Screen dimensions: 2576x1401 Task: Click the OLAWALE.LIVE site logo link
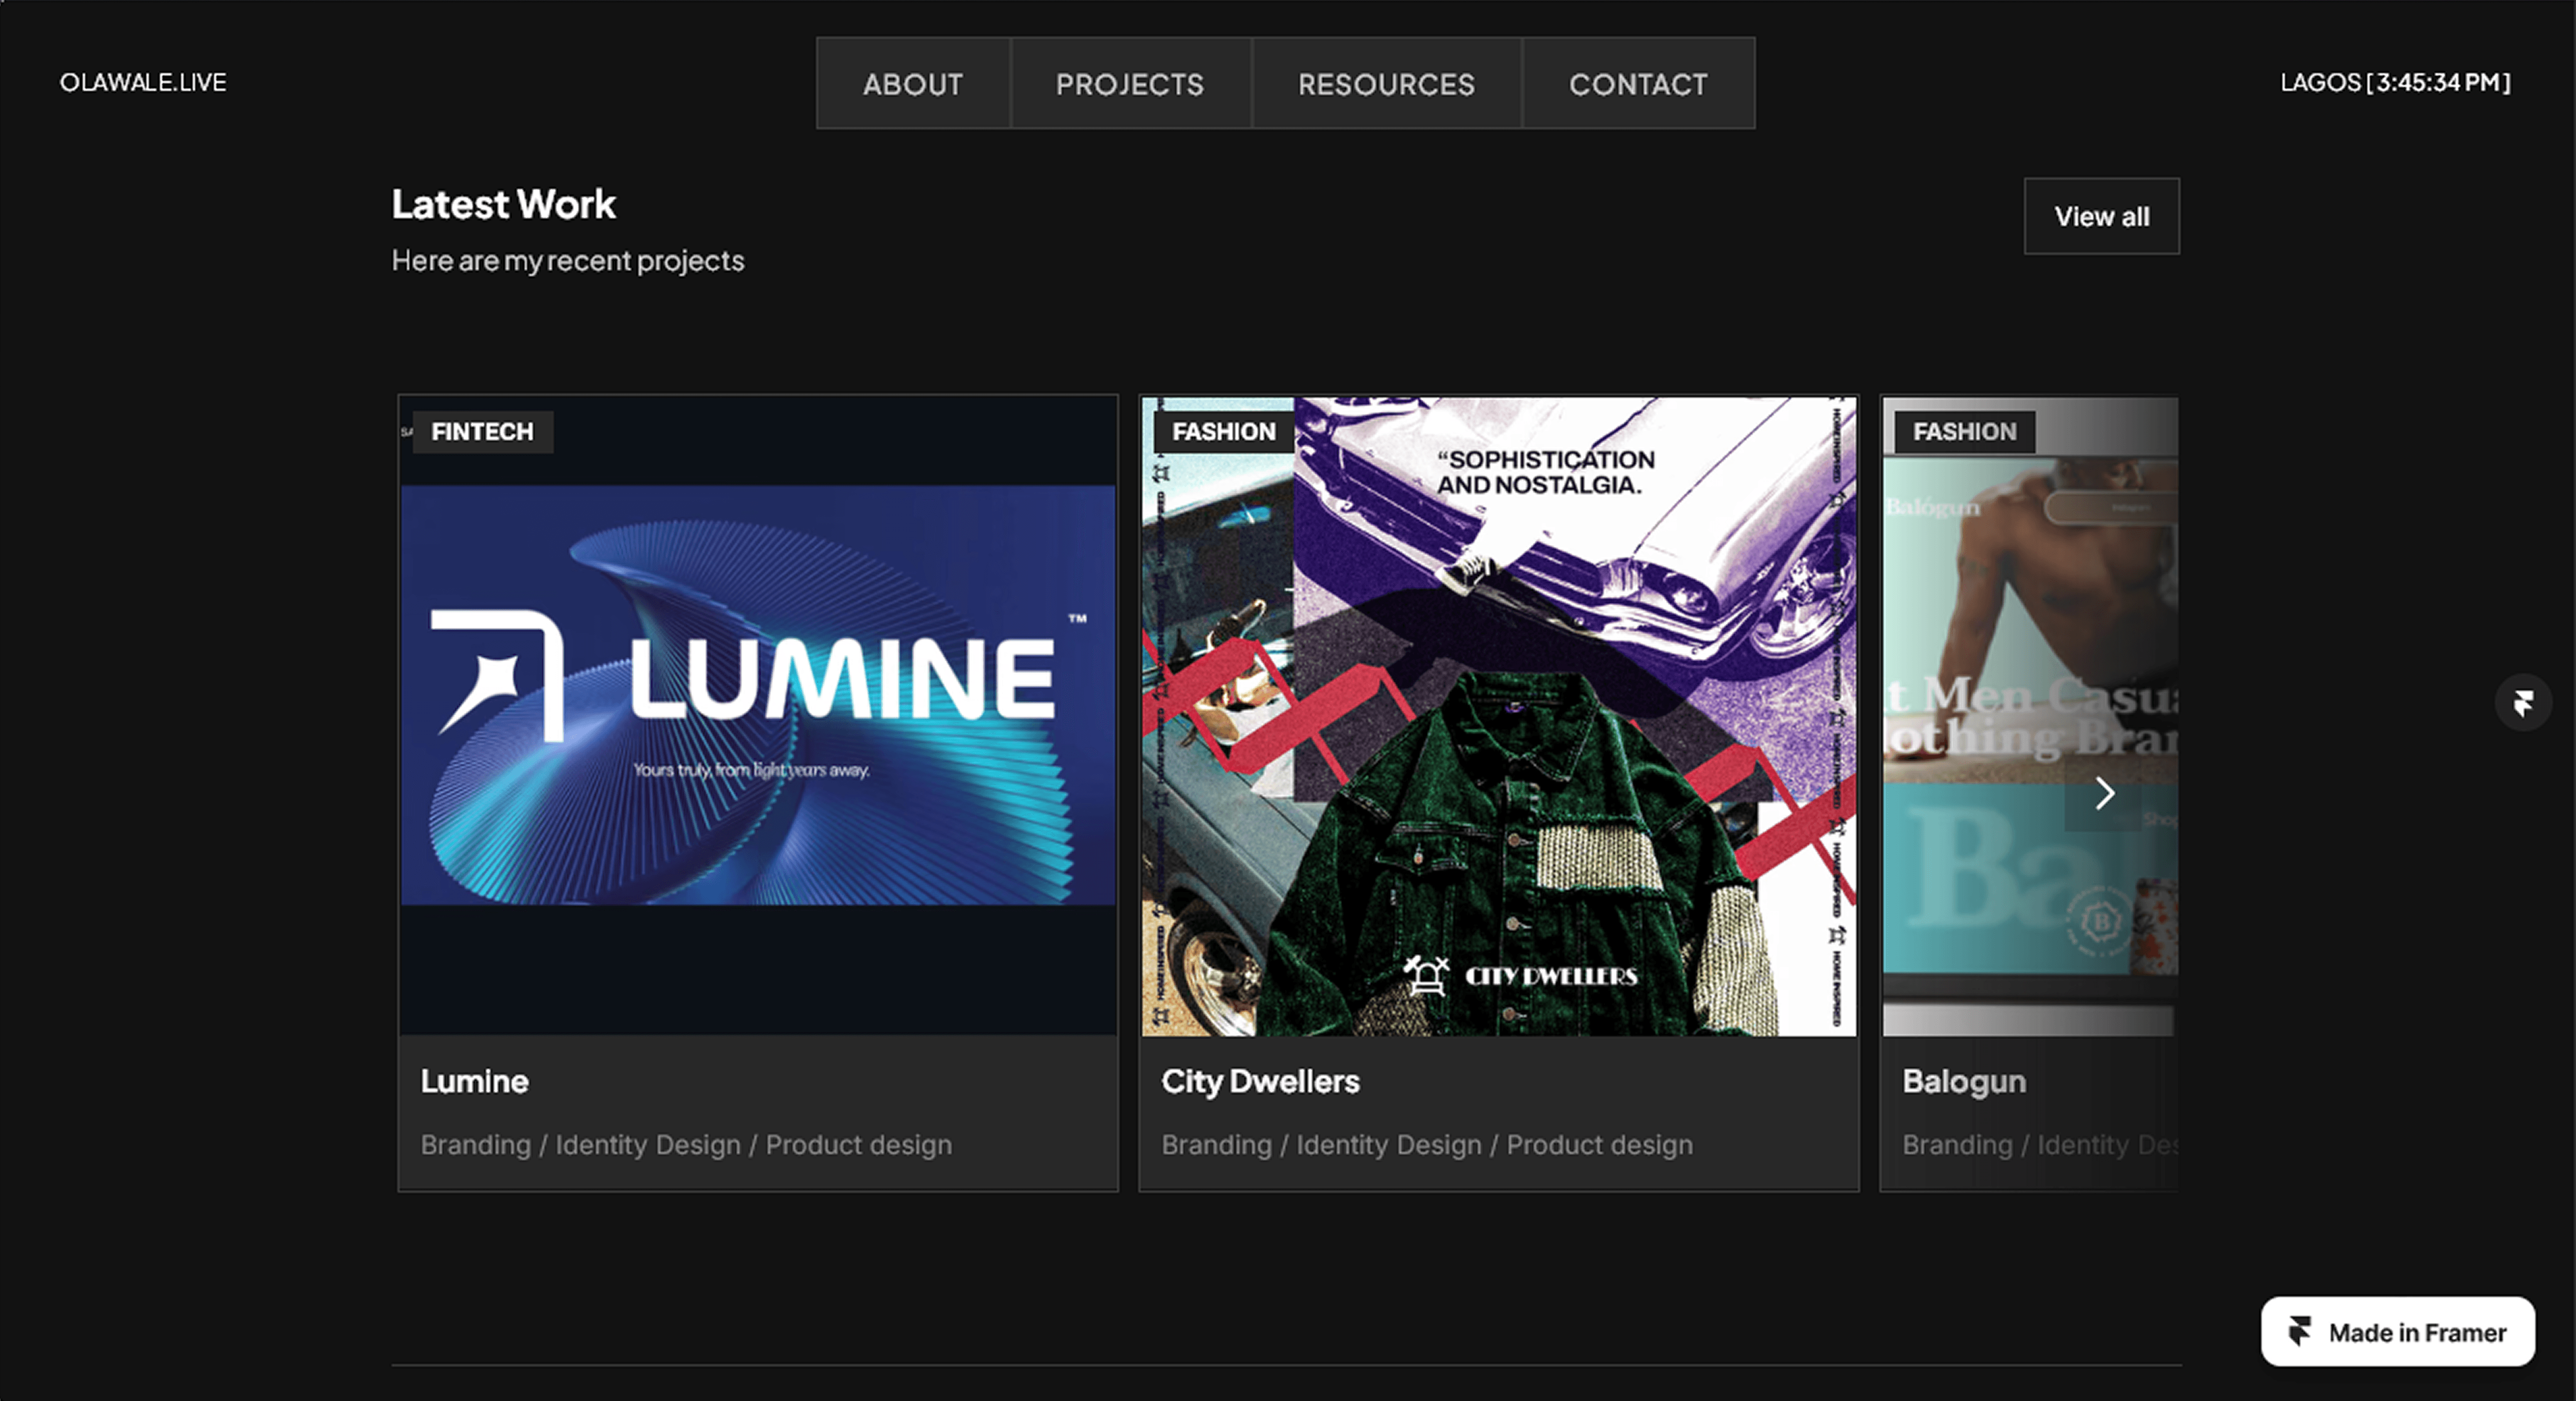coord(143,82)
